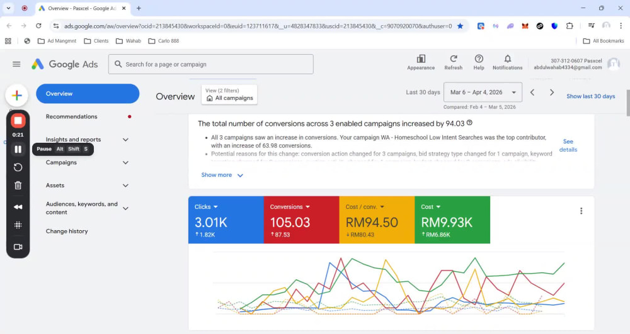
Task: Close the Overview - Pasxcel tab
Action: [x=123, y=8]
